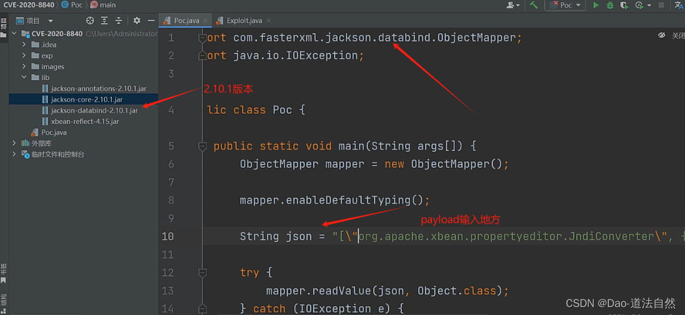Click the CVE-2020-8840 breadcrumb
685x315 pixels.
pyautogui.click(x=29, y=5)
